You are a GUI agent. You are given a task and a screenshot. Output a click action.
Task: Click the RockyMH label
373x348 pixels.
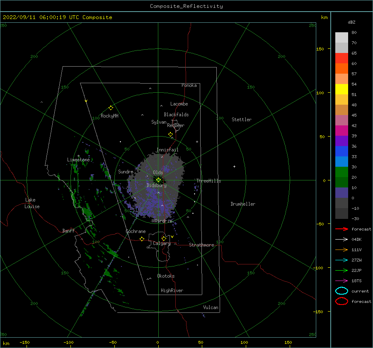tap(109, 116)
